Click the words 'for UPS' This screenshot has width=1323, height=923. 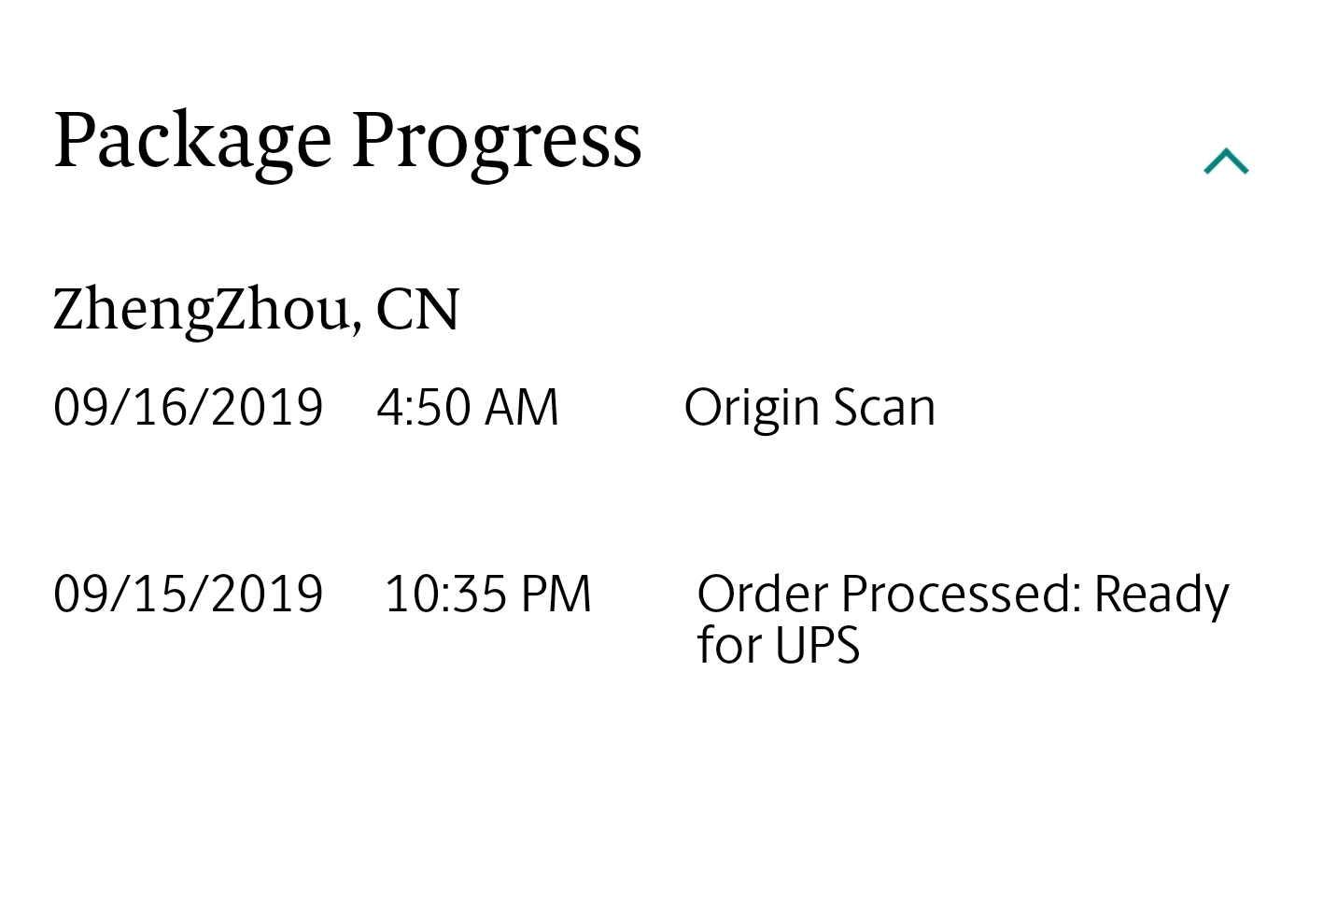click(x=778, y=645)
